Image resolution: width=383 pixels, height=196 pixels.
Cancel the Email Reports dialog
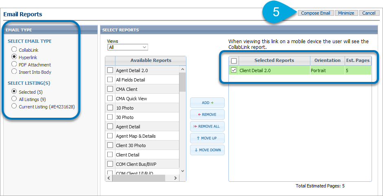point(369,13)
